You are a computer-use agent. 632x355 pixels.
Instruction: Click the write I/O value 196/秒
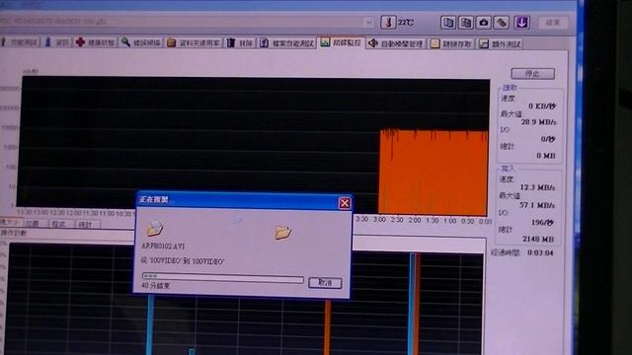tap(542, 222)
